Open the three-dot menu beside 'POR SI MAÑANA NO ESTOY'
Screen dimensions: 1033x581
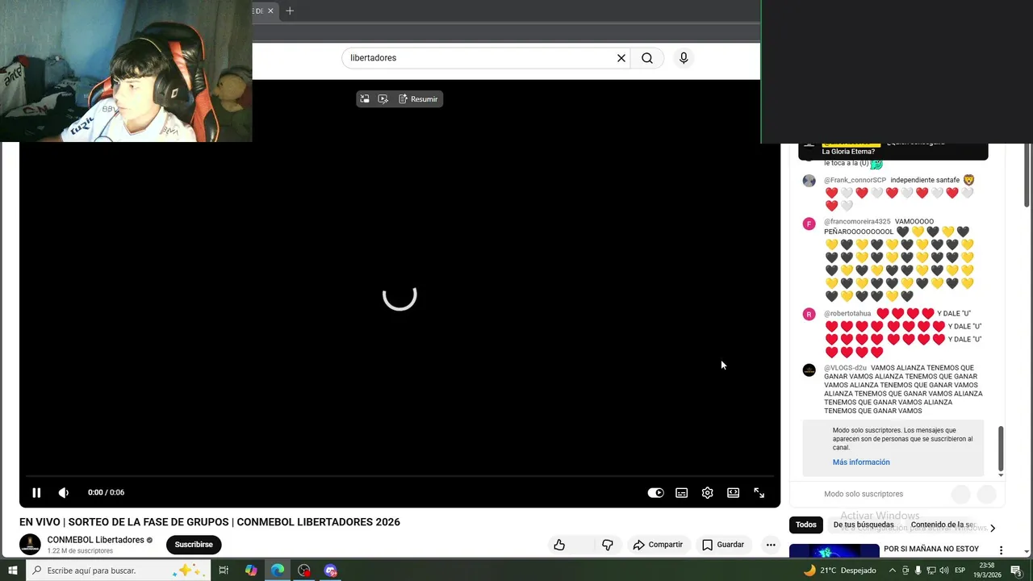1001,550
